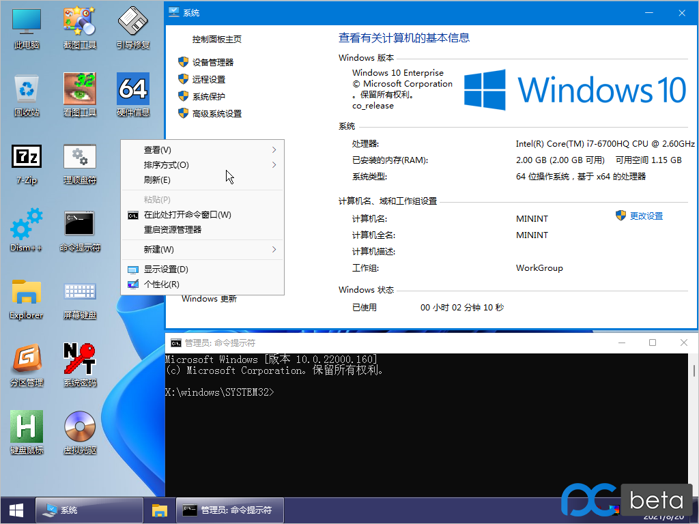The height and width of the screenshot is (524, 699).
Task: Open the 理顺盘符 drive letter tool icon
Action: pyautogui.click(x=80, y=163)
